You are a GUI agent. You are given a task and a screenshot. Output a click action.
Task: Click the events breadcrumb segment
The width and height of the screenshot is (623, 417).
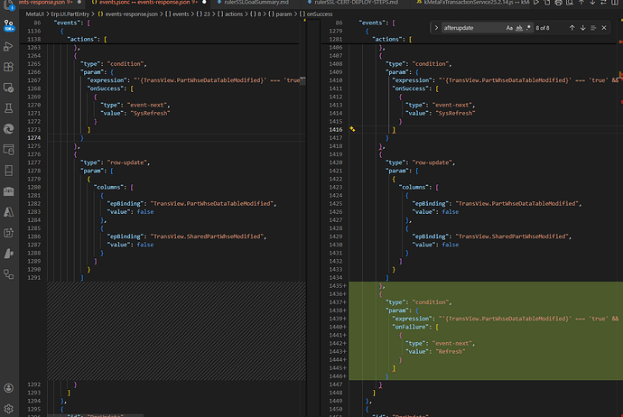click(x=177, y=14)
